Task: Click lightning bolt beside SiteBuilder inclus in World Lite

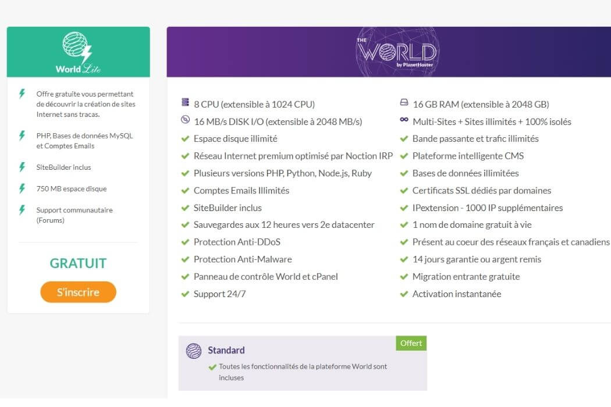Action: (x=22, y=167)
